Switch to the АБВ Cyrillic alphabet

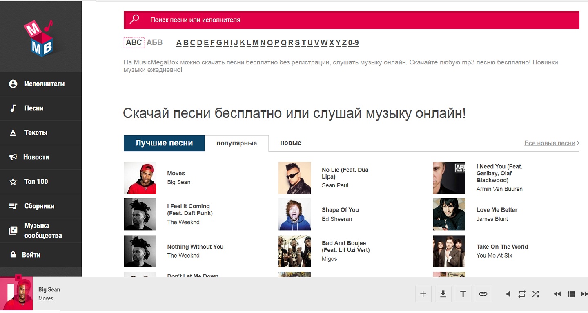pyautogui.click(x=154, y=42)
